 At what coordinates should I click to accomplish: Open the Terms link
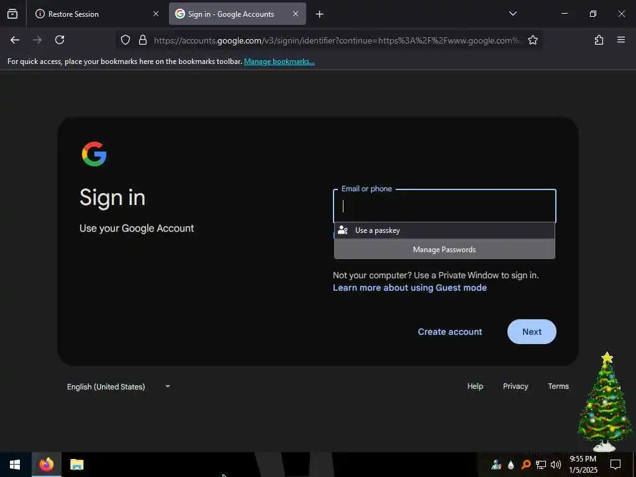[558, 386]
